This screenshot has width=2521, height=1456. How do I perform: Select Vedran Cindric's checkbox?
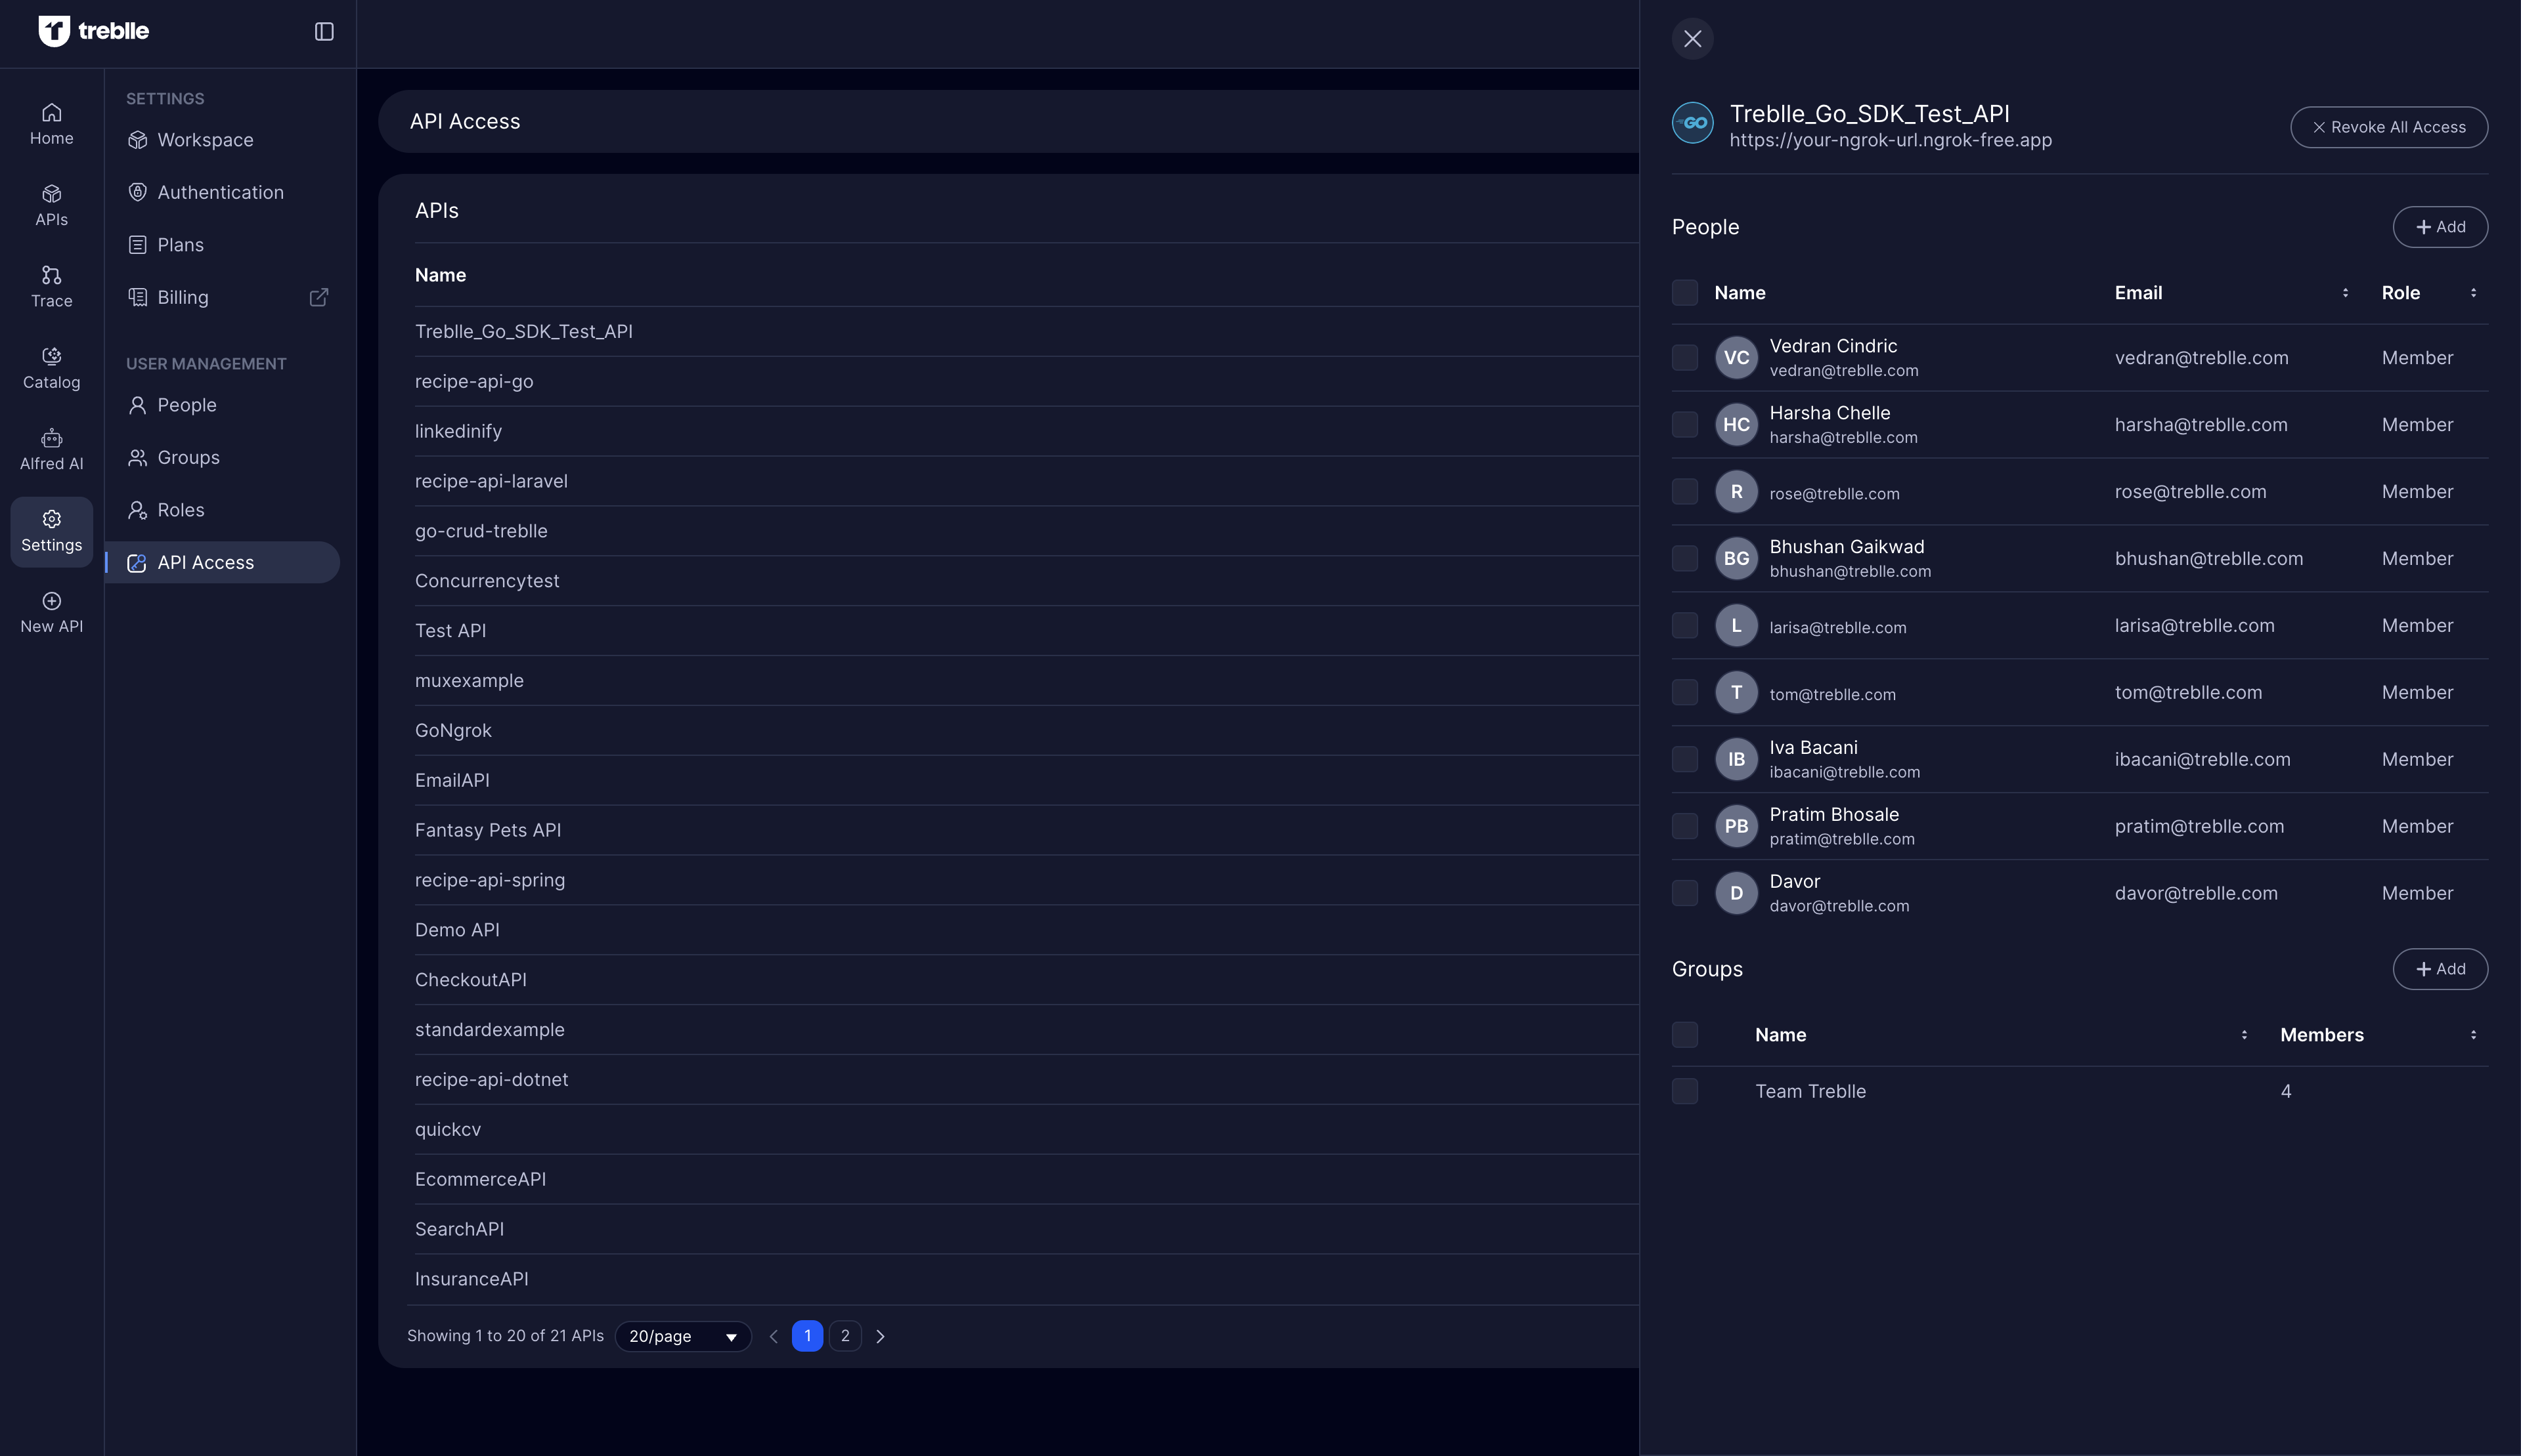click(1684, 358)
